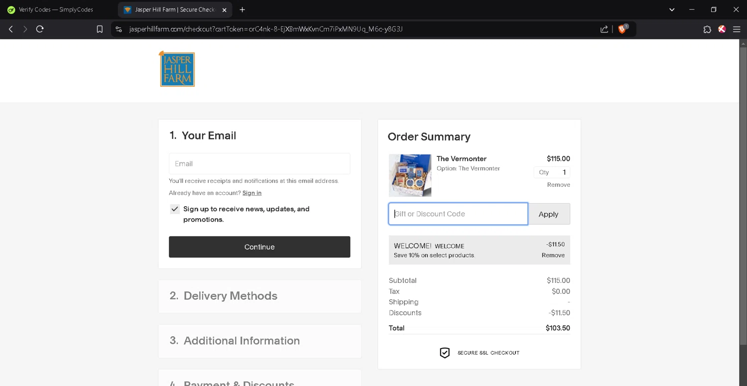Viewport: 747px width, 386px height.
Task: Click the red extension icon in toolbar
Action: coord(722,29)
